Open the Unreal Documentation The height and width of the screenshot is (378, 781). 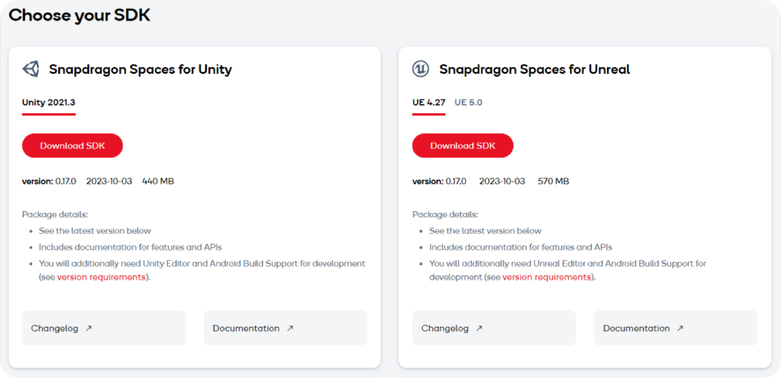click(676, 328)
